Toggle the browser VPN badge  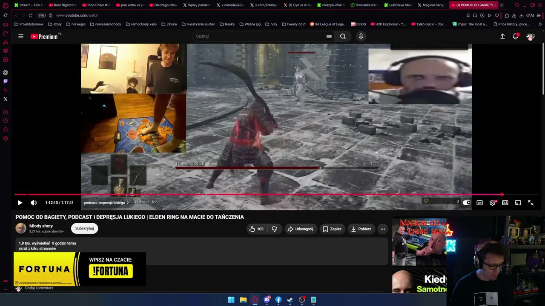point(41,15)
